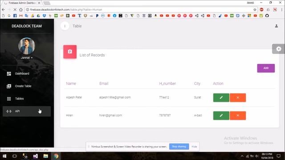Open the settings gear panel
Viewport: 285px width, 160px height.
pos(278,49)
